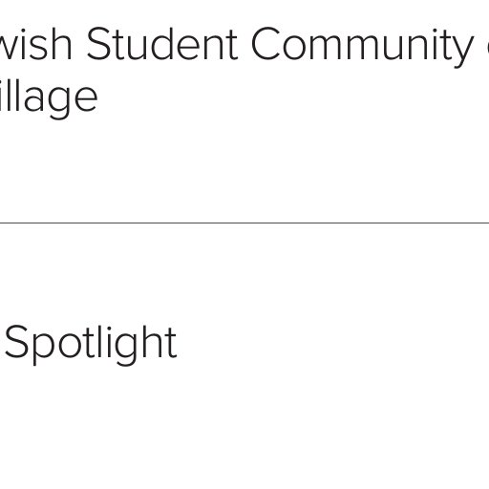Click the capital S in Student
This screenshot has height=489, width=489.
pos(98,44)
